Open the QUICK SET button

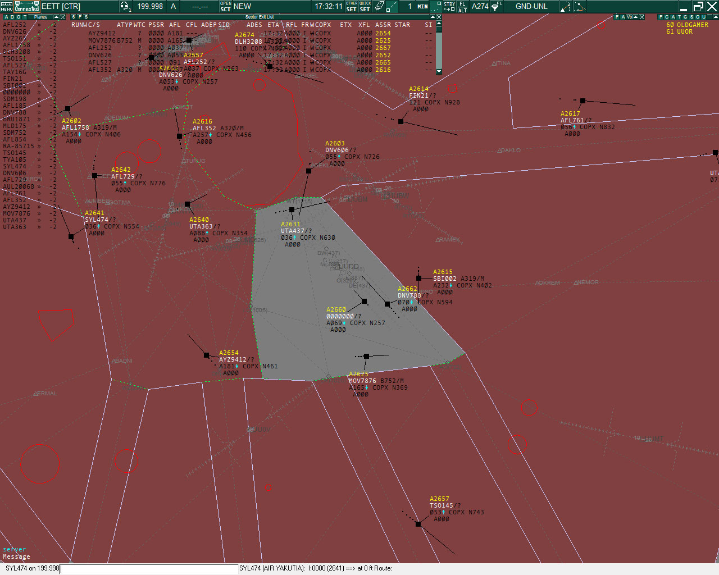tap(365, 6)
